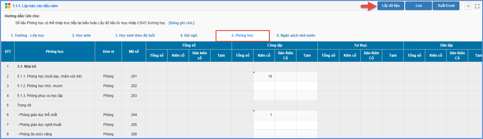This screenshot has height=139, width=483.
Task: Switch to tab 2. Học sinh
Action: (x=81, y=35)
